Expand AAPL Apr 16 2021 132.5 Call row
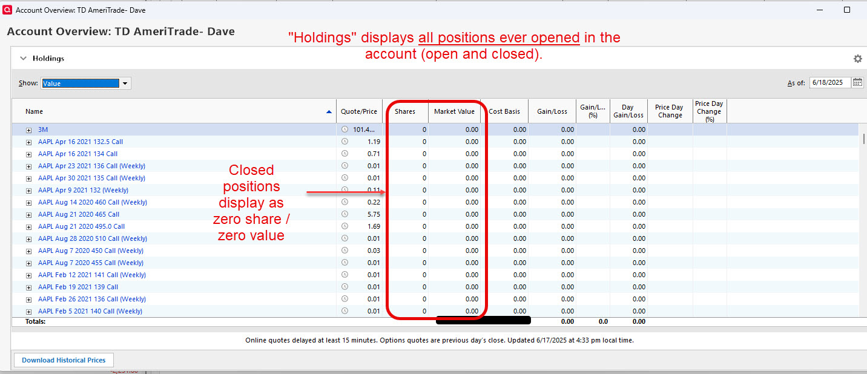This screenshot has height=374, width=867. point(28,142)
